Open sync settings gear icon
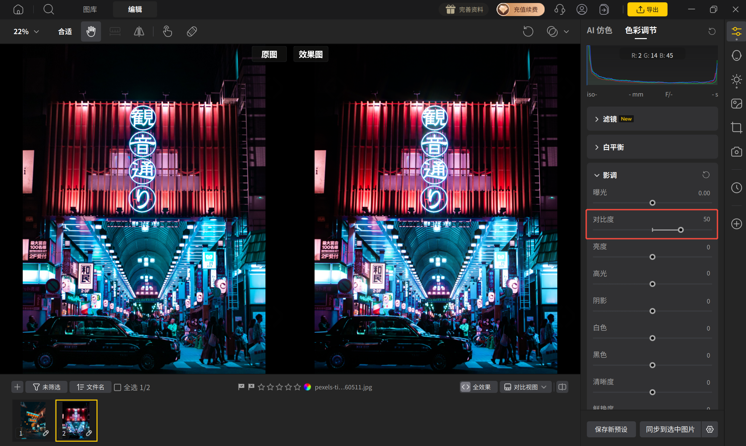Image resolution: width=746 pixels, height=446 pixels. [x=710, y=429]
